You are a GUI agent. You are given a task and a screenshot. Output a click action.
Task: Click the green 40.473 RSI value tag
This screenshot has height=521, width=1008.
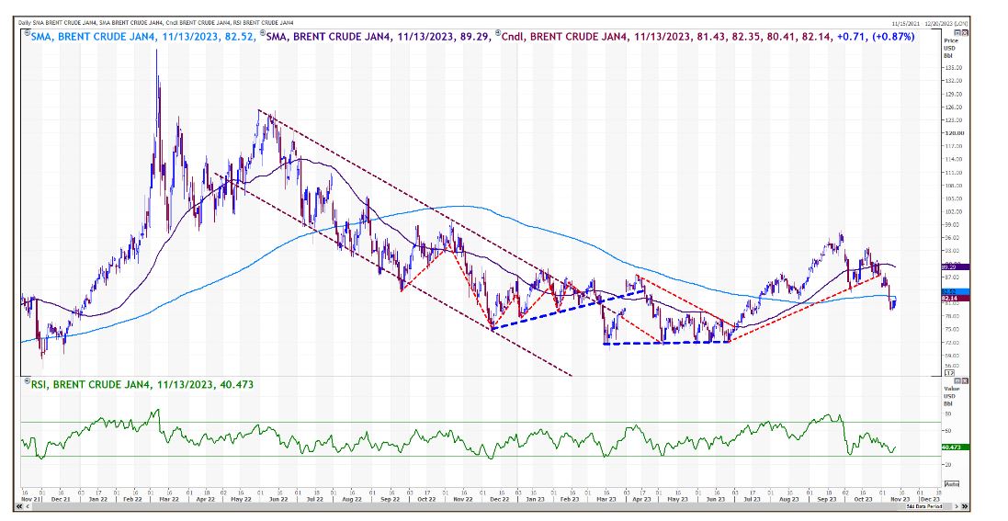[x=952, y=447]
